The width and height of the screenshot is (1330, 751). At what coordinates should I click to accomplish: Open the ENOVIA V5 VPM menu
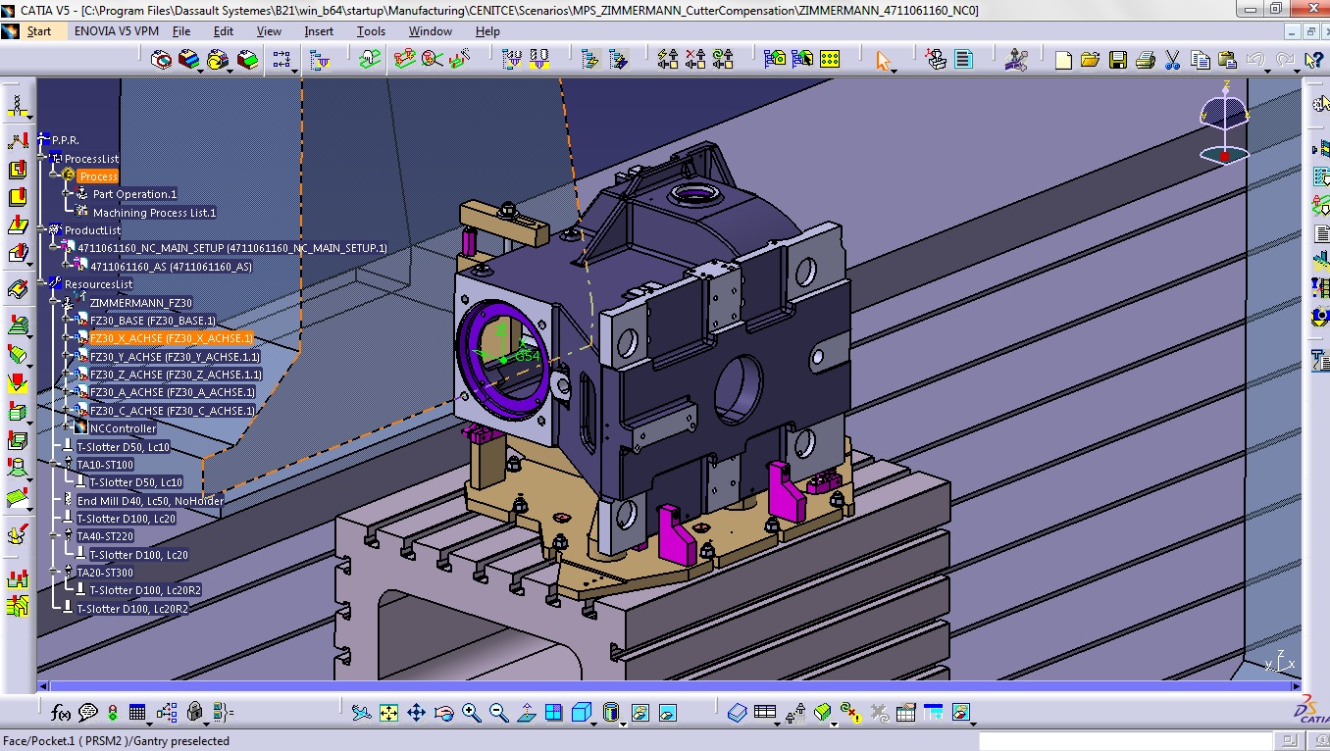tap(116, 31)
